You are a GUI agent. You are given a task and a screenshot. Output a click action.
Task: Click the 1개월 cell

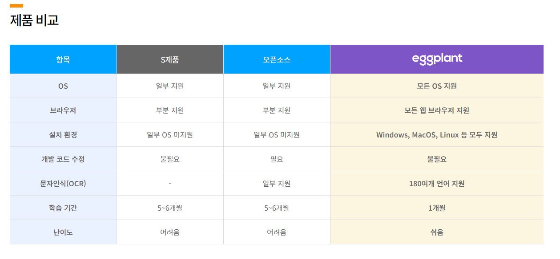437,208
